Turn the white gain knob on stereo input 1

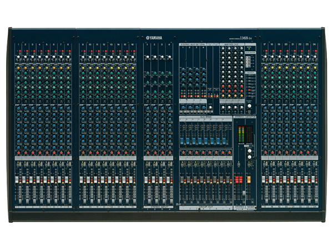(x=147, y=57)
